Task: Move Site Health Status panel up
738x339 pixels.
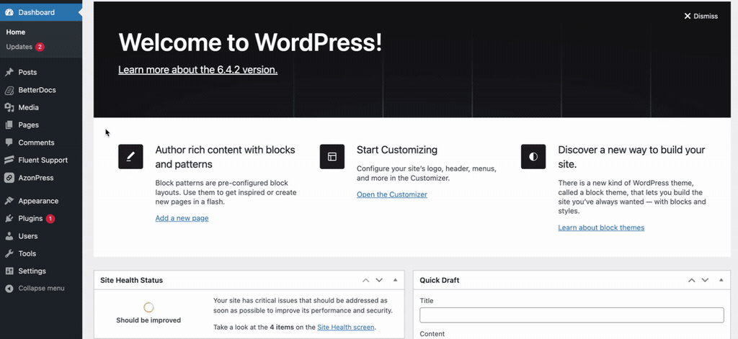Action: point(365,280)
